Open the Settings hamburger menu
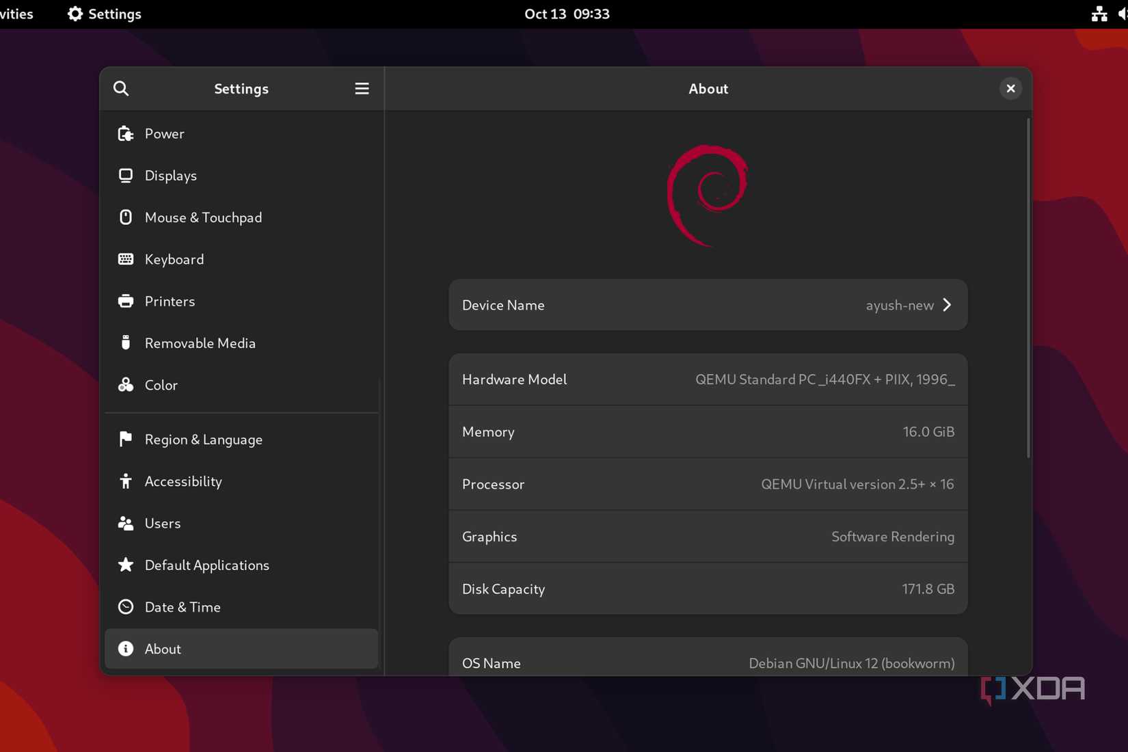This screenshot has width=1128, height=752. click(362, 88)
